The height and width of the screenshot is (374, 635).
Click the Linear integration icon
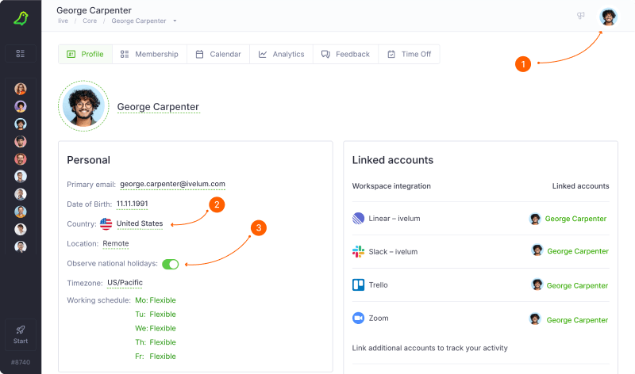click(x=358, y=219)
